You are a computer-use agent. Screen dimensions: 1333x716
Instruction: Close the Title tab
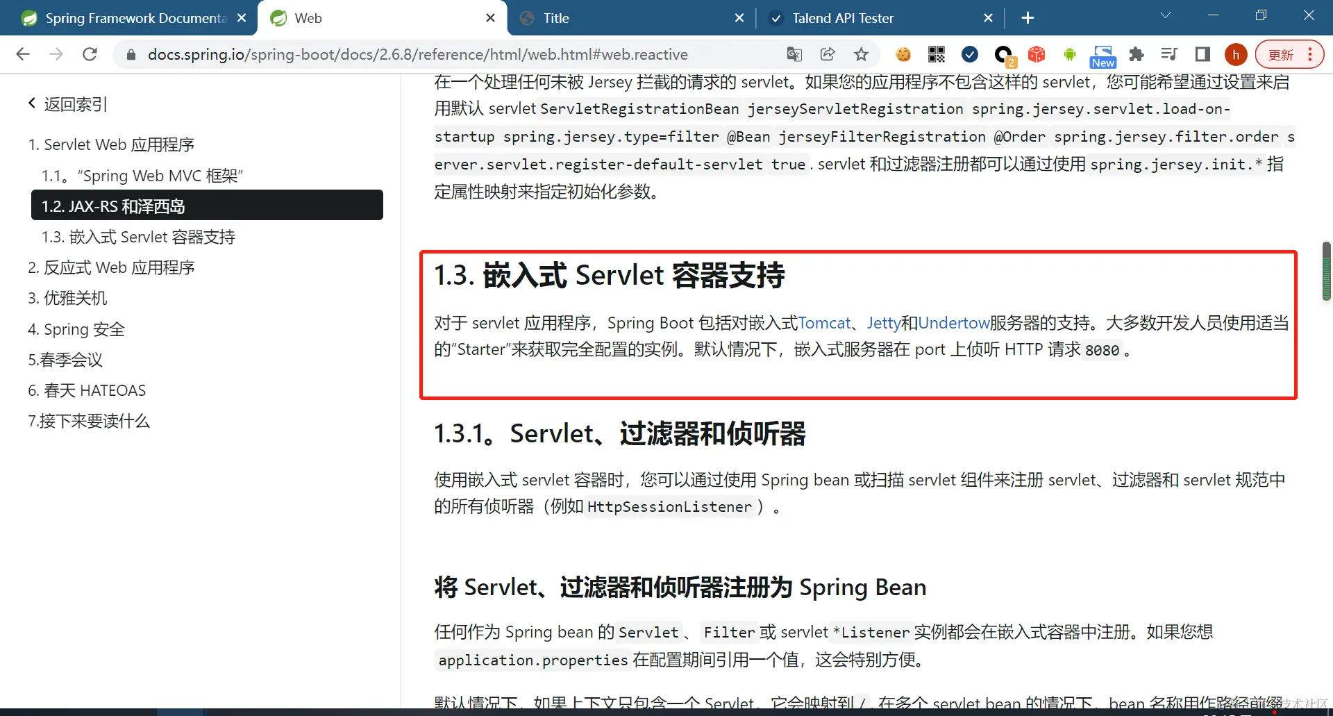[739, 18]
